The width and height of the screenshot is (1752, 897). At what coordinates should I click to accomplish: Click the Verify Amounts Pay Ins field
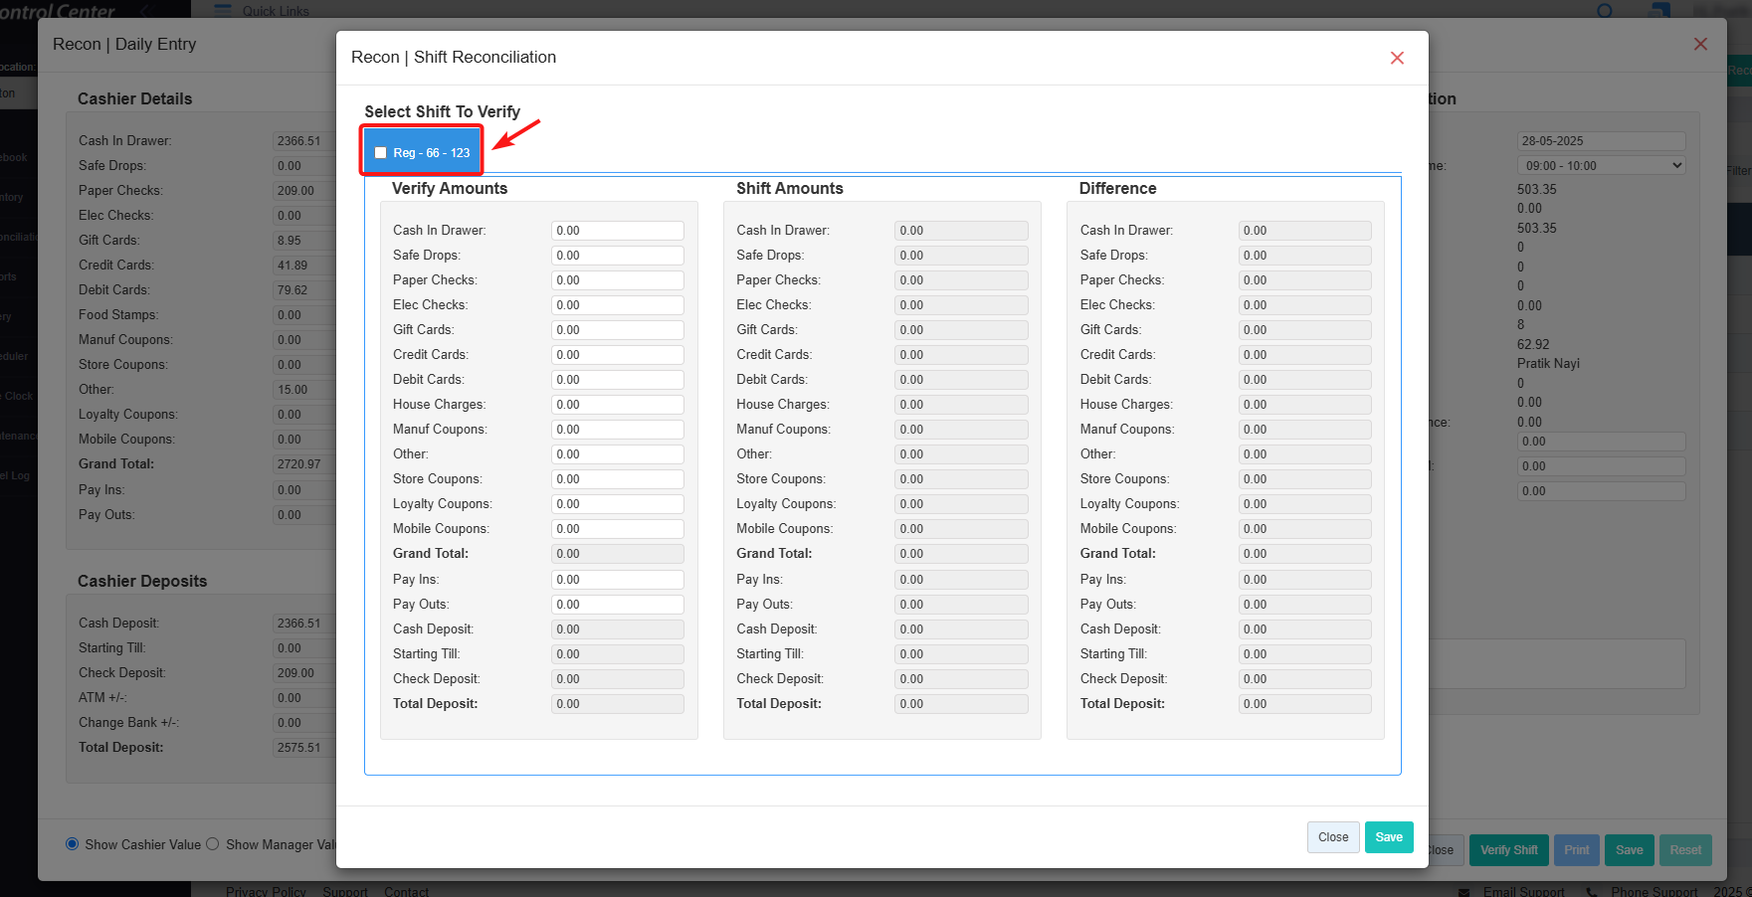click(618, 580)
